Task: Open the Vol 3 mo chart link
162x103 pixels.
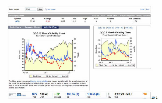Action: pyautogui.click(x=101, y=28)
